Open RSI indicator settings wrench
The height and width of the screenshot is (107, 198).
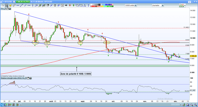(x=26, y=78)
